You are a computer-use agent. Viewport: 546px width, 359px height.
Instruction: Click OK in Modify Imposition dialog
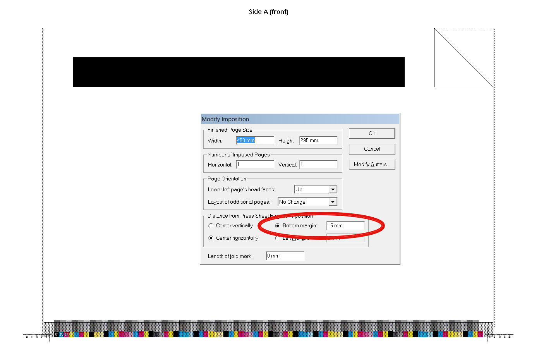(x=372, y=133)
